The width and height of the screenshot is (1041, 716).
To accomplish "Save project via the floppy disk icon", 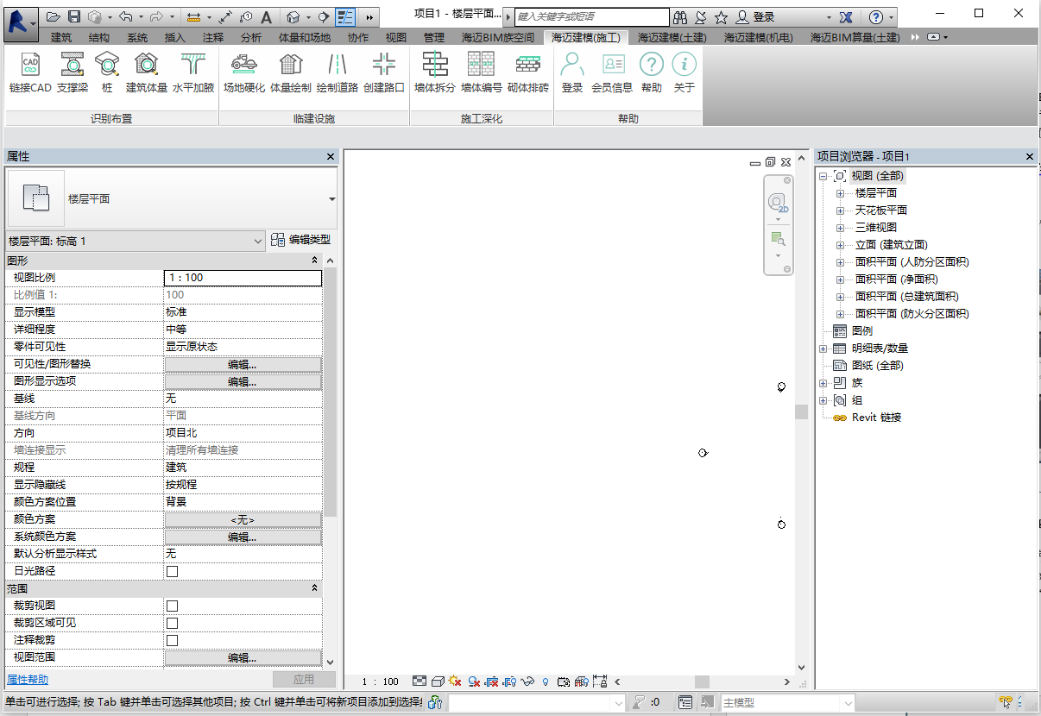I will (74, 16).
